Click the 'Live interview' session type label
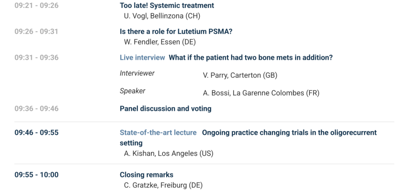The width and height of the screenshot is (410, 193). pyautogui.click(x=142, y=58)
